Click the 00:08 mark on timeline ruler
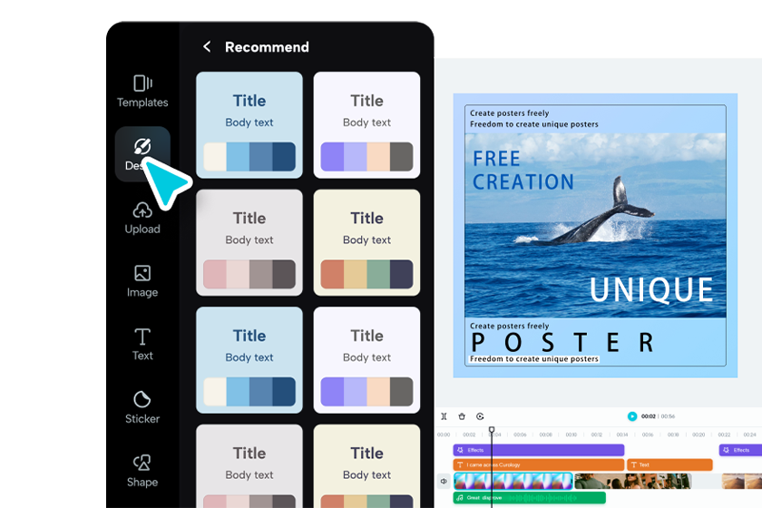This screenshot has height=508, width=762. (x=545, y=435)
